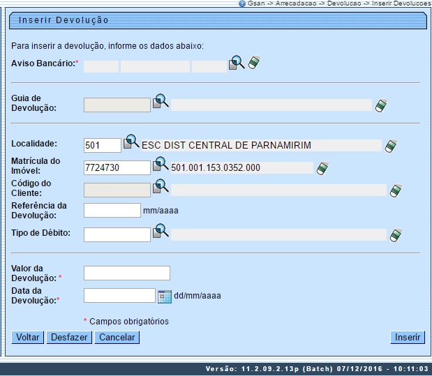The image size is (432, 376).
Task: Search Tipo de Débito with magnifier icon
Action: [x=161, y=231]
